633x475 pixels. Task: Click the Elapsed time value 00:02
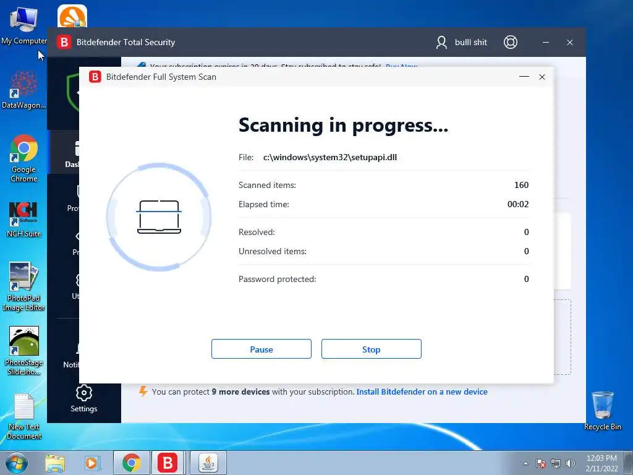[x=518, y=204]
